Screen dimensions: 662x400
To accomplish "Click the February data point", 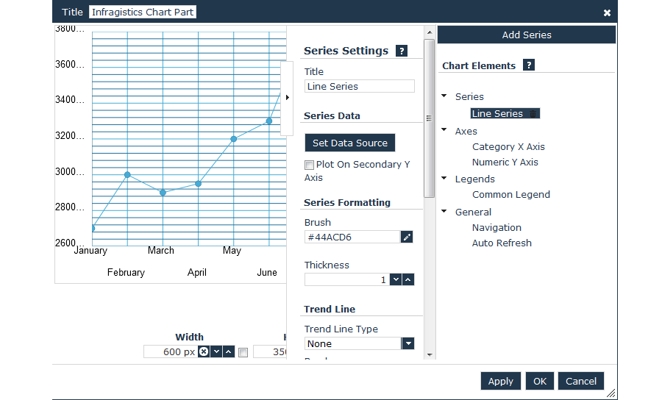I will click(x=127, y=175).
